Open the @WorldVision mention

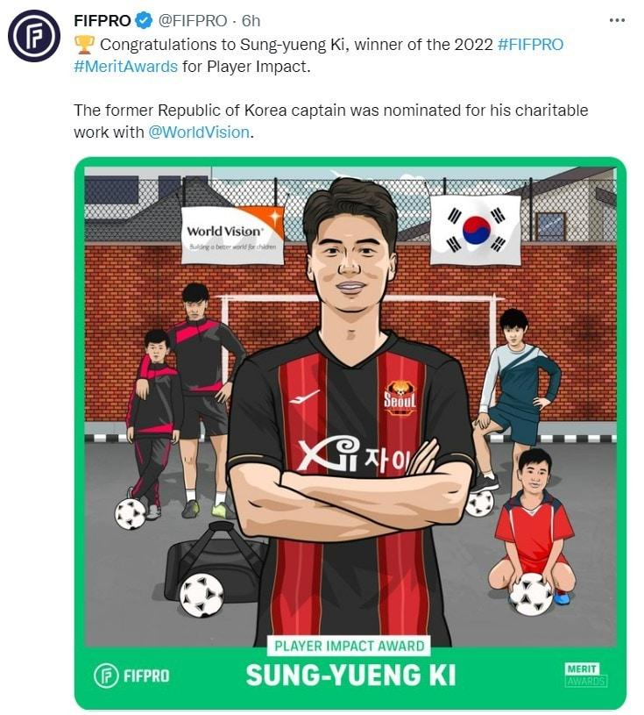pos(199,132)
